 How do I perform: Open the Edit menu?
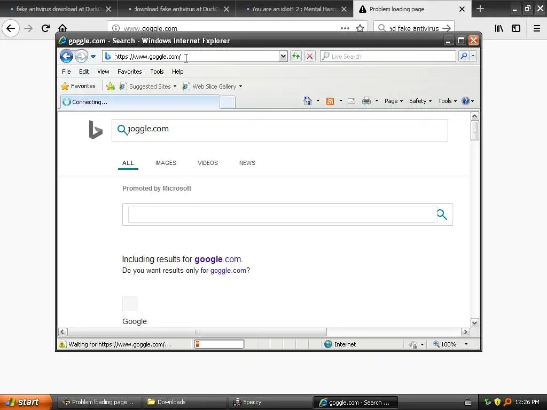point(84,72)
